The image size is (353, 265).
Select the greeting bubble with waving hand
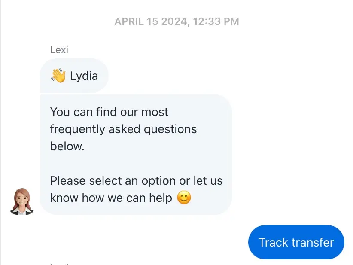click(x=74, y=76)
